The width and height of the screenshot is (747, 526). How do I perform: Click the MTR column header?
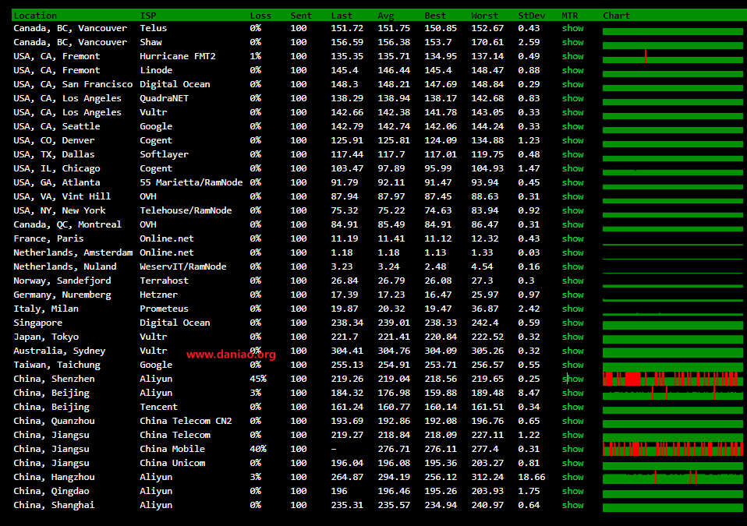(x=569, y=16)
